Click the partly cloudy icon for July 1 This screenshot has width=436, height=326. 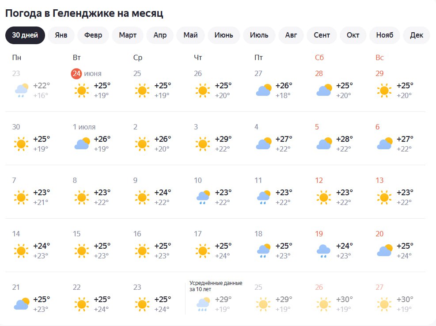82,144
